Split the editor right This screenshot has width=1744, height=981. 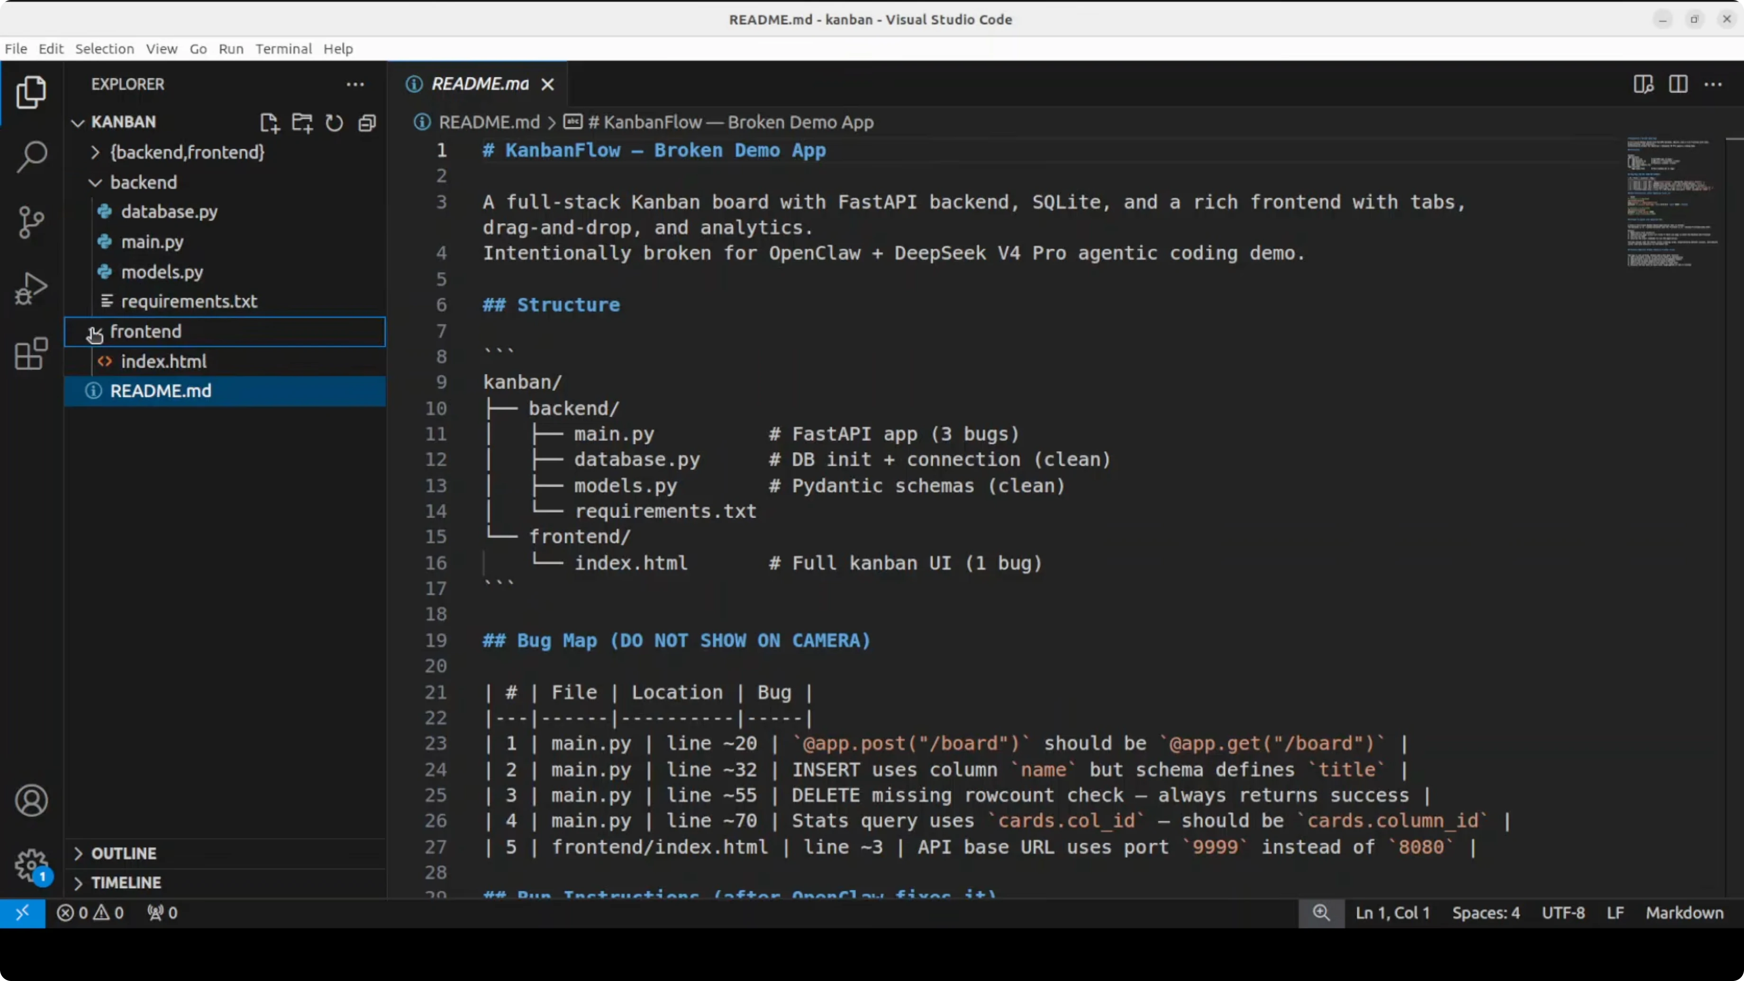tap(1678, 84)
